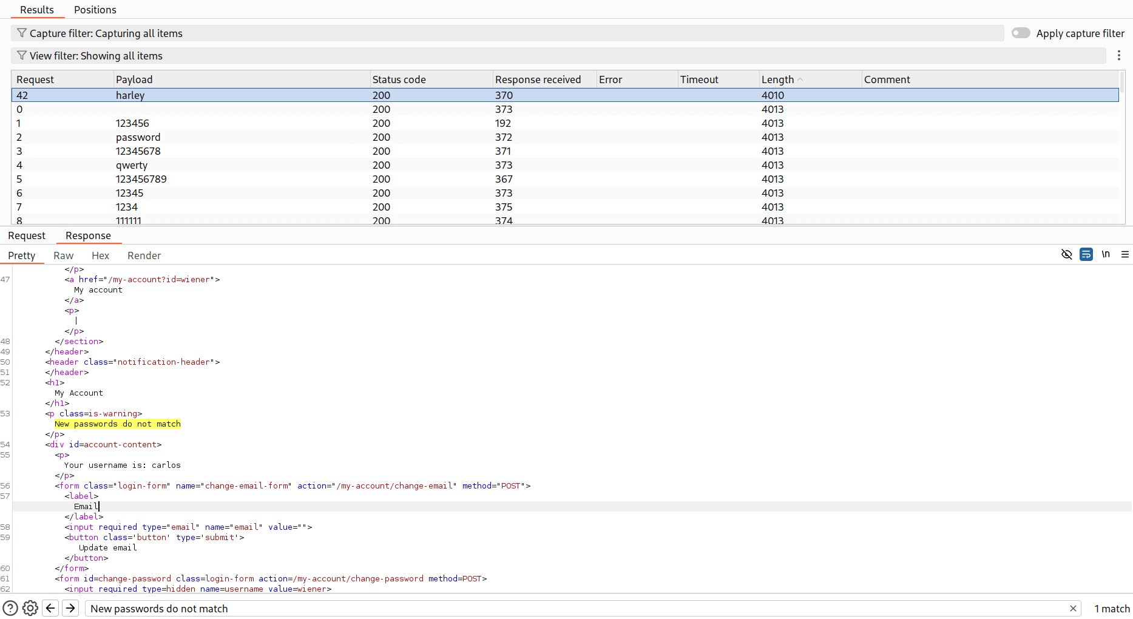This screenshot has width=1133, height=619.
Task: Open the attack settings gear icon
Action: [30, 607]
